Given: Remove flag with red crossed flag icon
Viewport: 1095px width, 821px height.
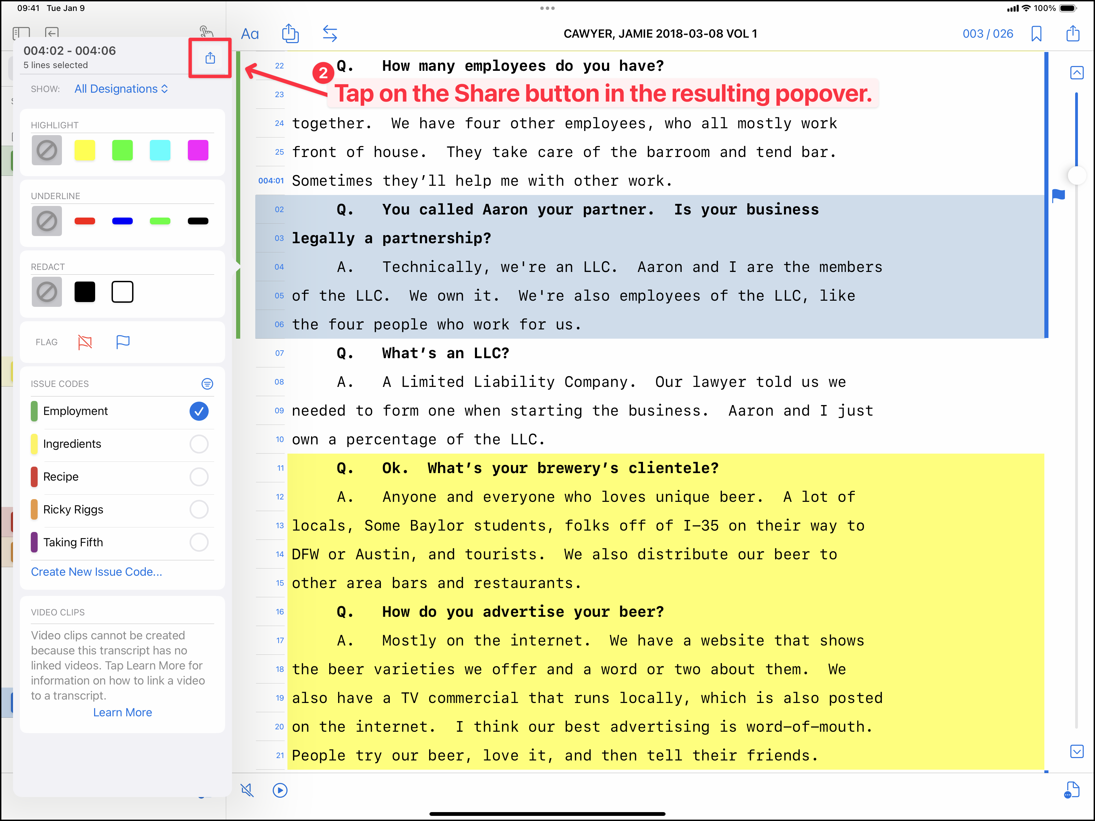Looking at the screenshot, I should pyautogui.click(x=85, y=342).
